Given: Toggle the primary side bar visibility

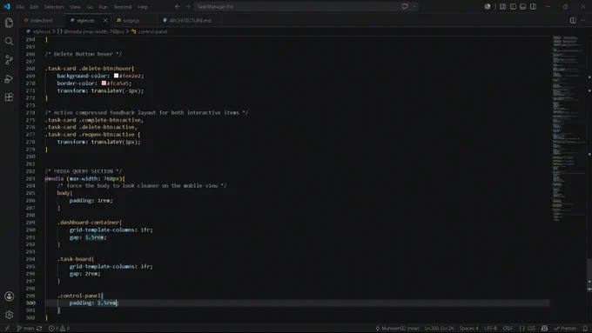Looking at the screenshot, I should 513,6.
